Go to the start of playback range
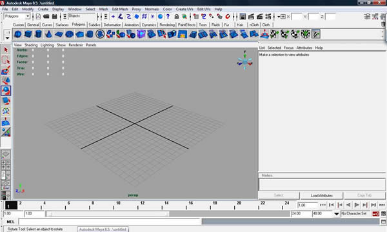The width and height of the screenshot is (387, 232). click(323, 205)
